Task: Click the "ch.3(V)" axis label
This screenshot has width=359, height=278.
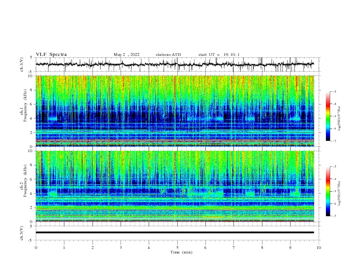Action: (x=22, y=233)
